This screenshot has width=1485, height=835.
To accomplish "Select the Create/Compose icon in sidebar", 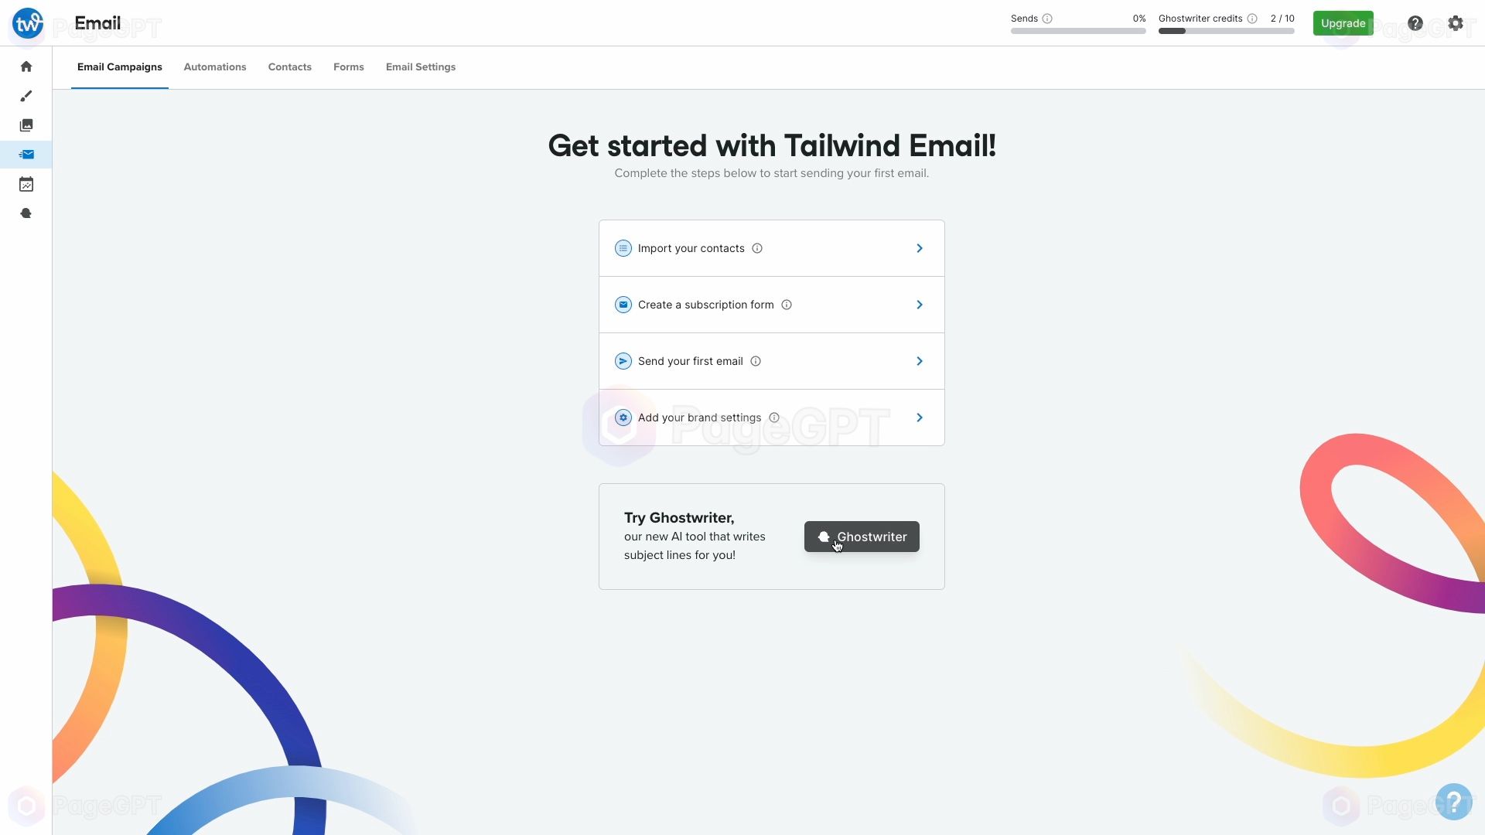I will click(26, 96).
